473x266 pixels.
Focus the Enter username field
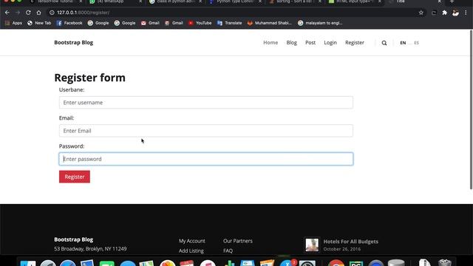tap(206, 103)
